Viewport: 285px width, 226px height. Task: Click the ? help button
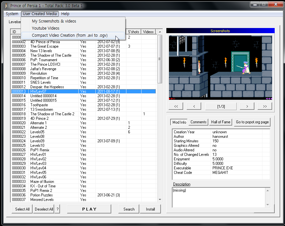pos(57,209)
